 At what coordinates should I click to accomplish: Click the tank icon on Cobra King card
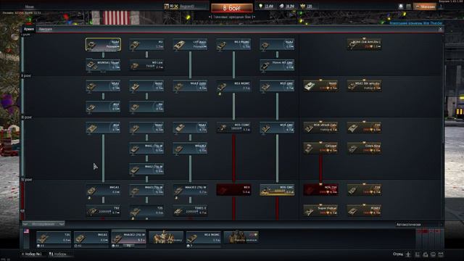pos(352,148)
